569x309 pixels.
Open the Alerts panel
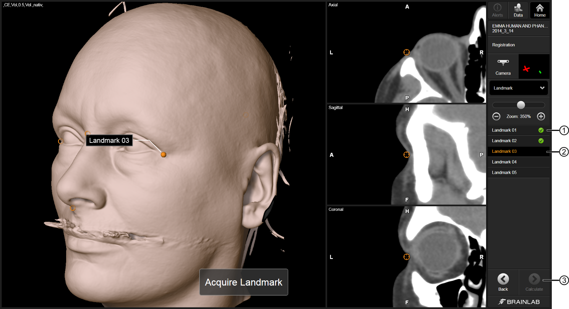(497, 10)
